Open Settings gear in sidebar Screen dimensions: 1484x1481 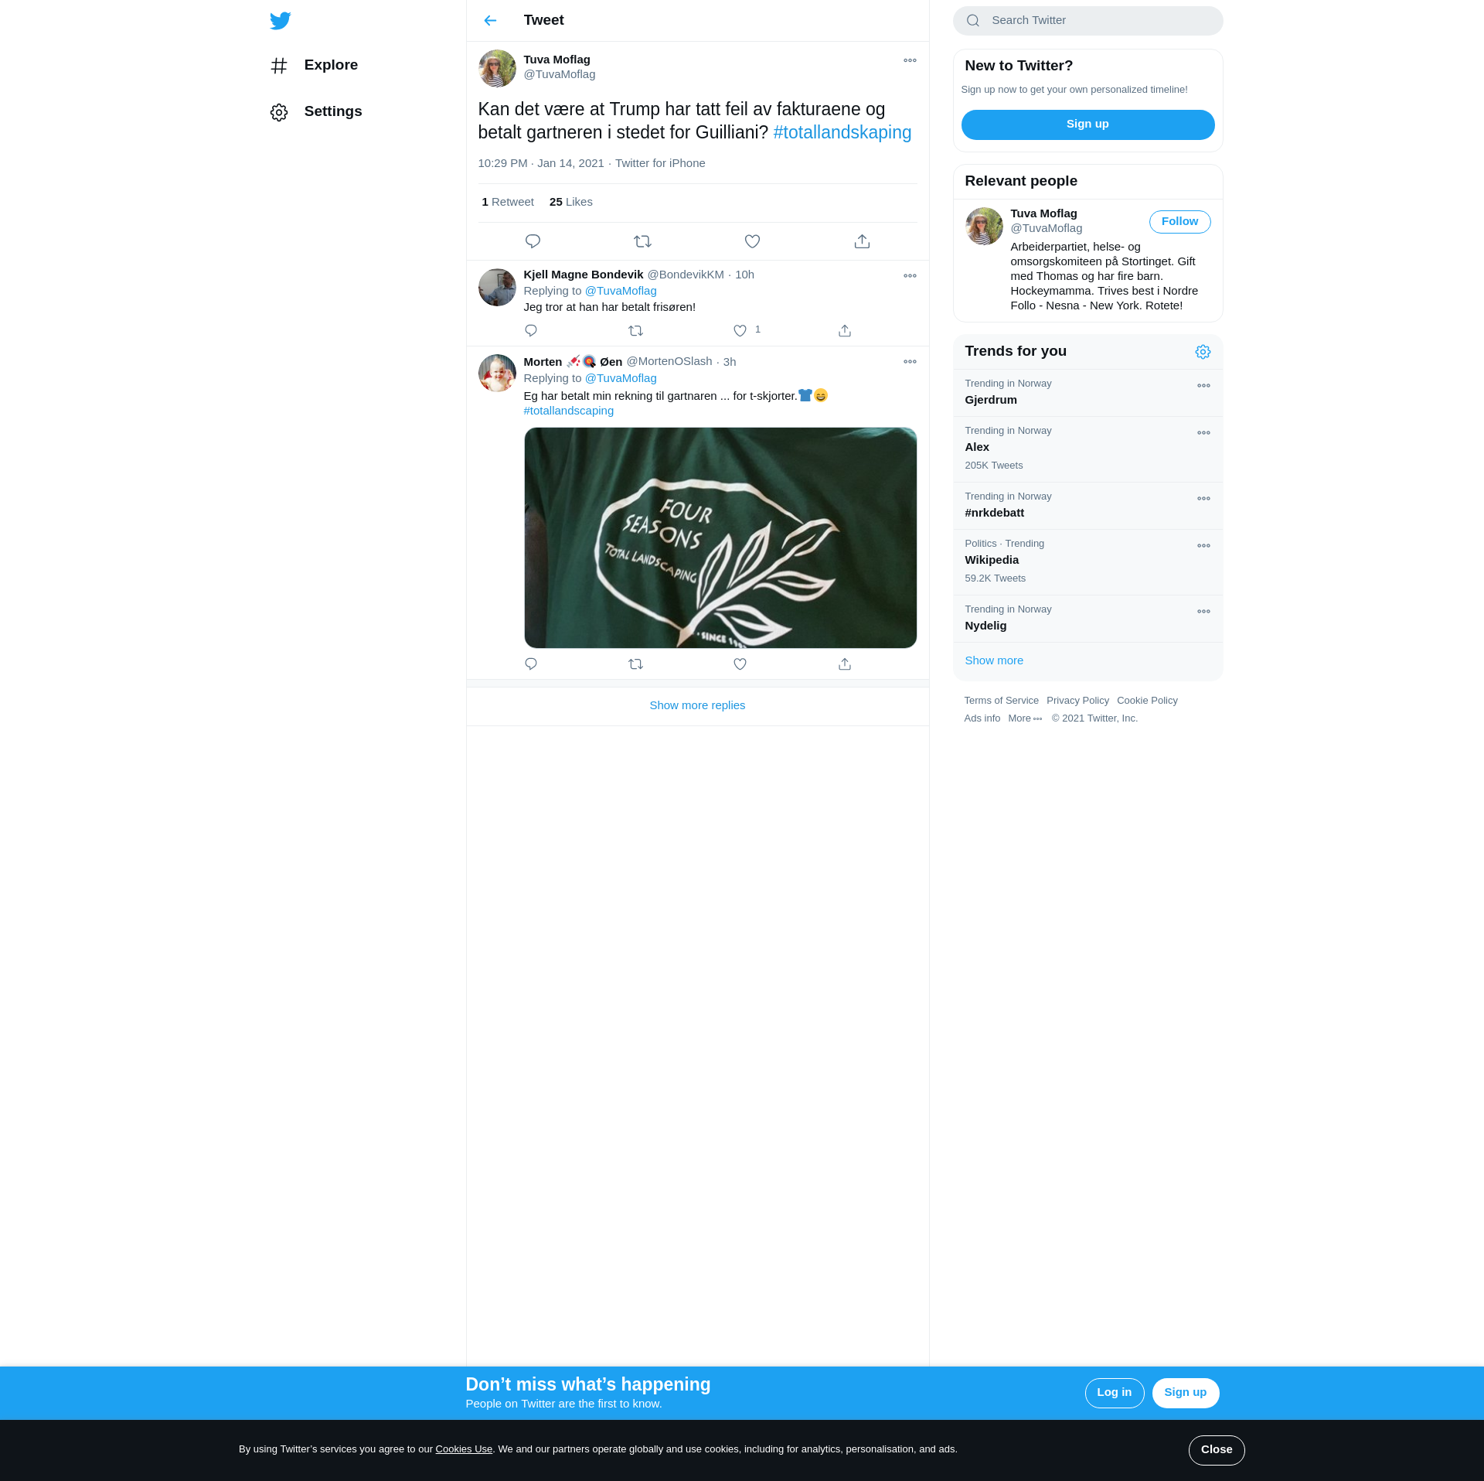coord(279,112)
